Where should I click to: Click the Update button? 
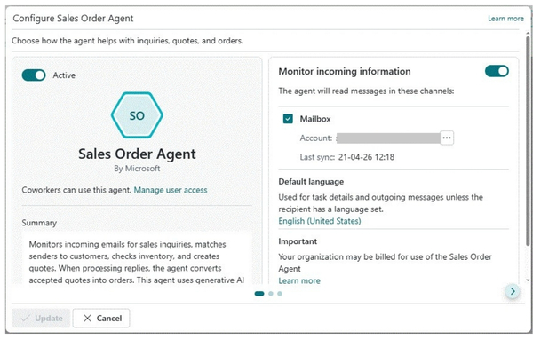click(x=41, y=319)
